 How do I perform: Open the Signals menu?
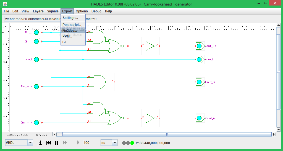click(53, 11)
